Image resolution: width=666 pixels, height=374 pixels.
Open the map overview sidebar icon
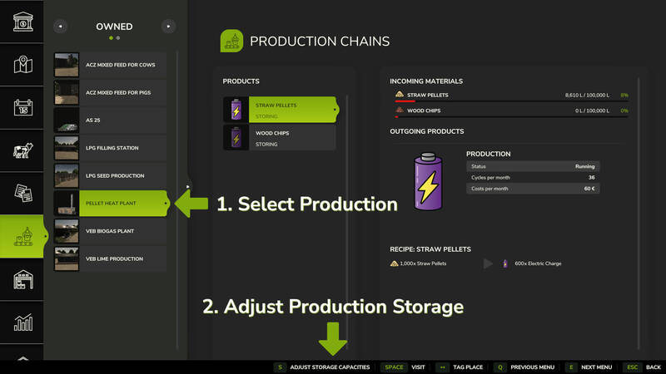[x=23, y=65]
